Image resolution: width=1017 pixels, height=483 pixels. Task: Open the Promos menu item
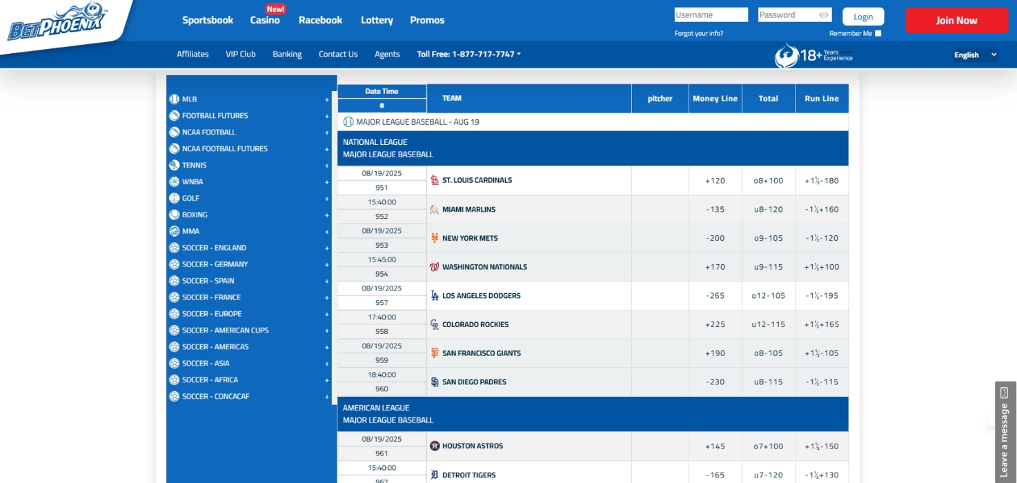427,20
